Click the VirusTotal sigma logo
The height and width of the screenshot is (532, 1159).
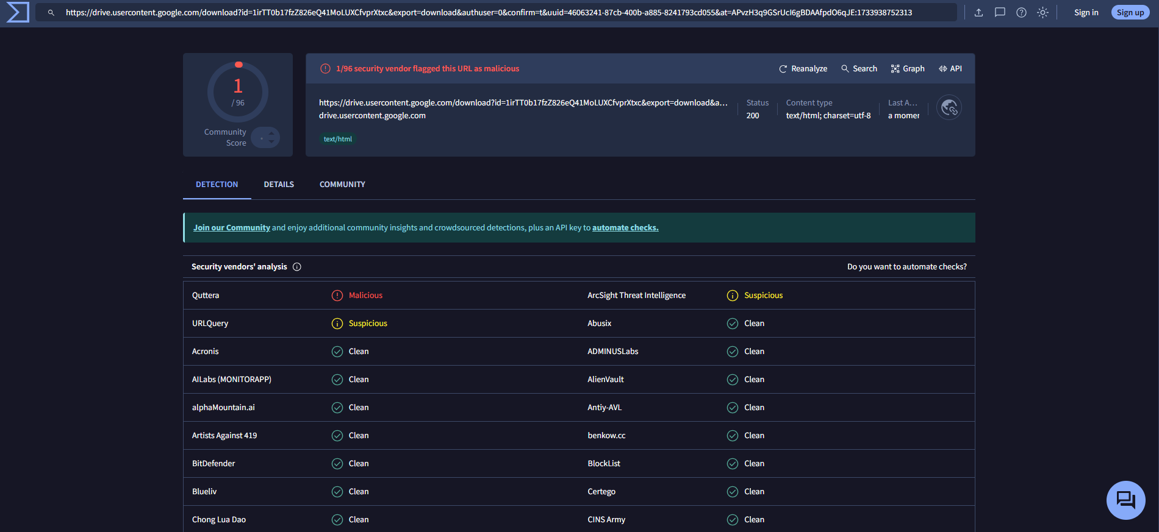click(18, 12)
